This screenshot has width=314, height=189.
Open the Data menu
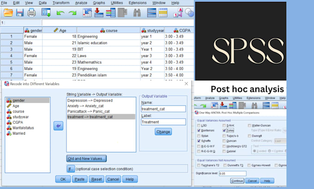(x=42, y=3)
